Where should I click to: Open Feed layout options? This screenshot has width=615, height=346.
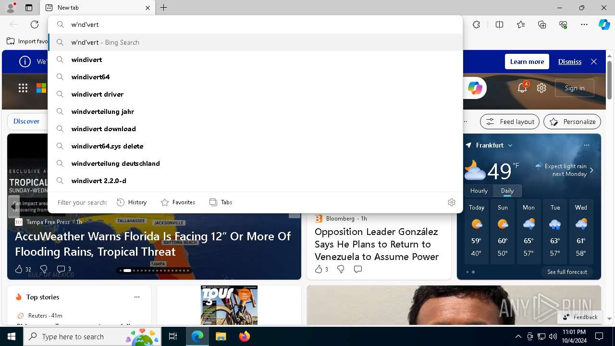(510, 122)
